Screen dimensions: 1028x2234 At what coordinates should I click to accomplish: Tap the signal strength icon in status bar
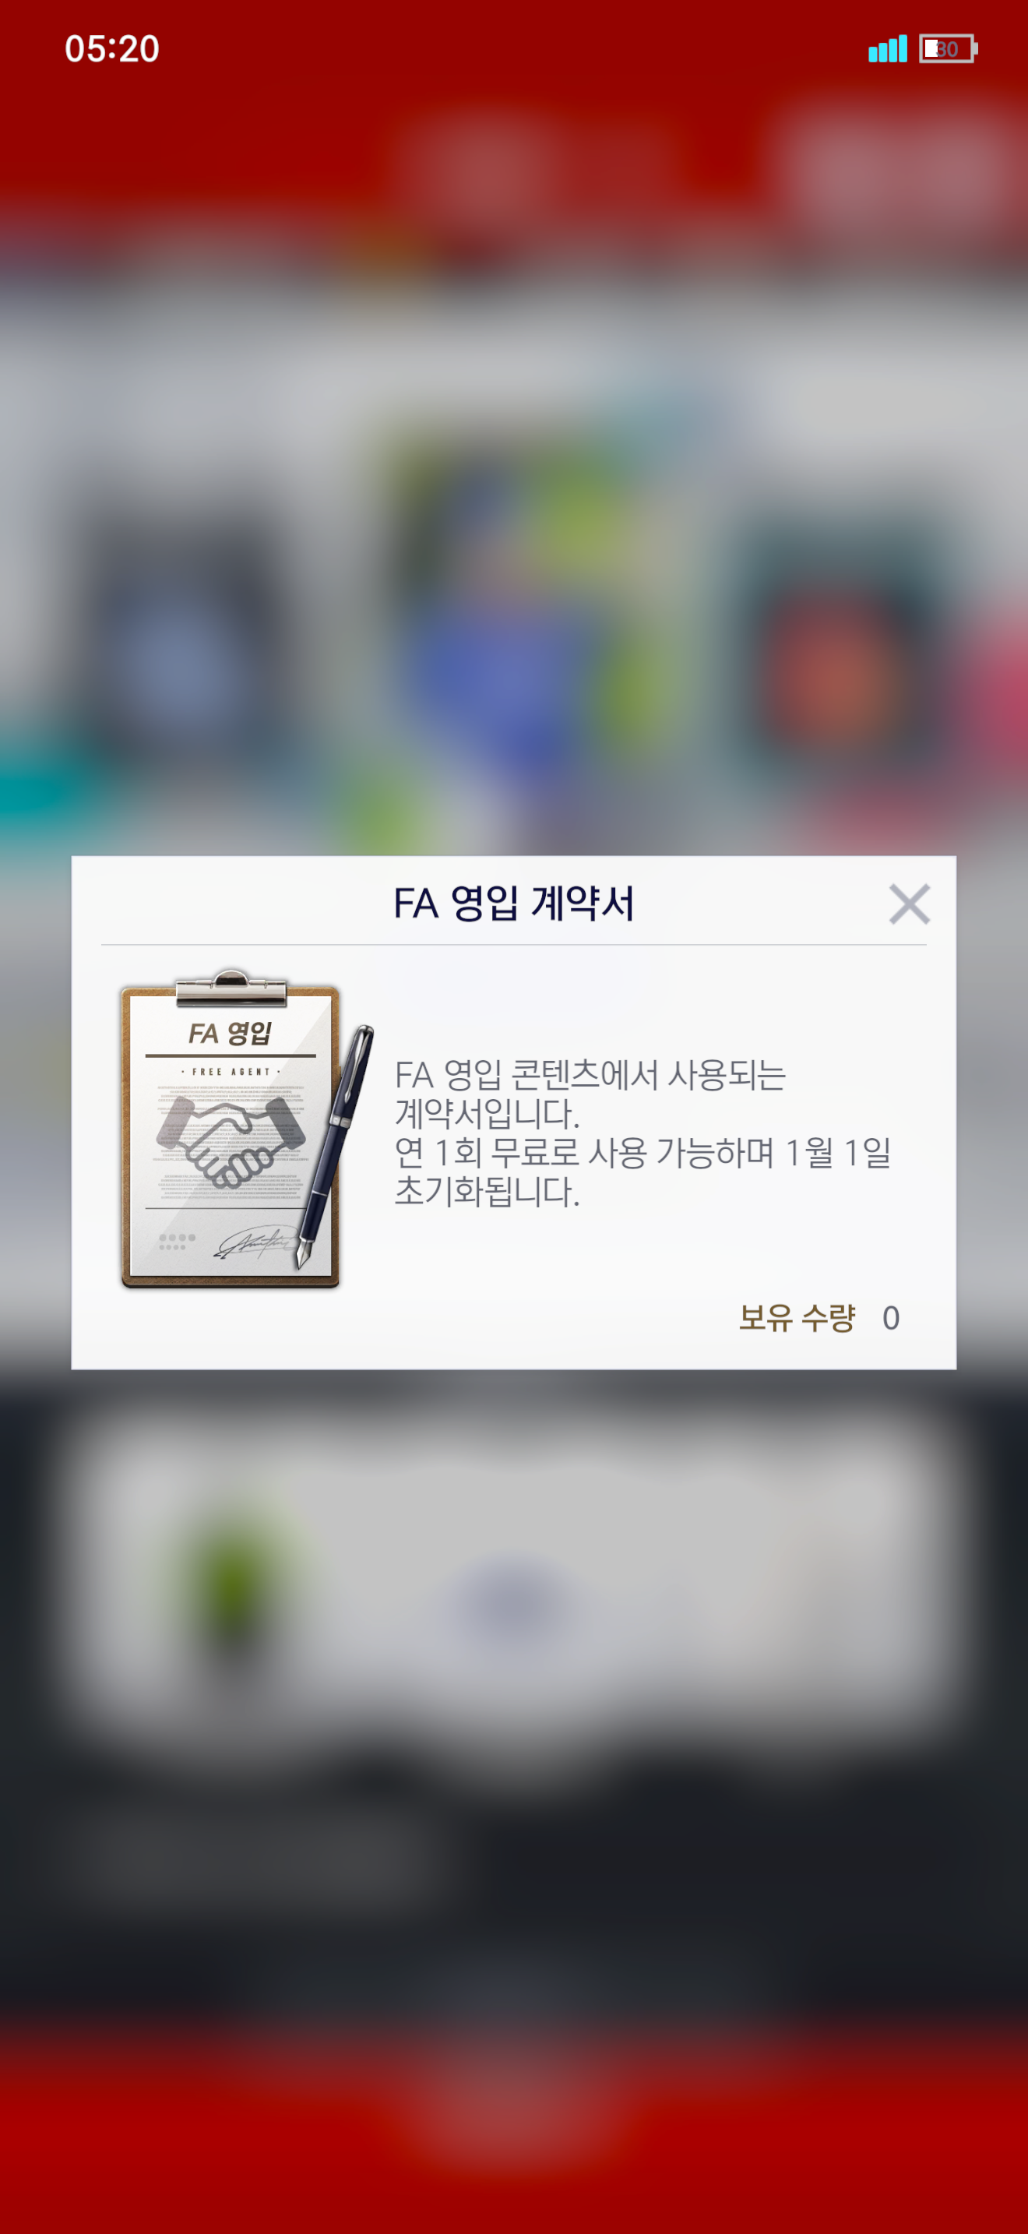(888, 48)
